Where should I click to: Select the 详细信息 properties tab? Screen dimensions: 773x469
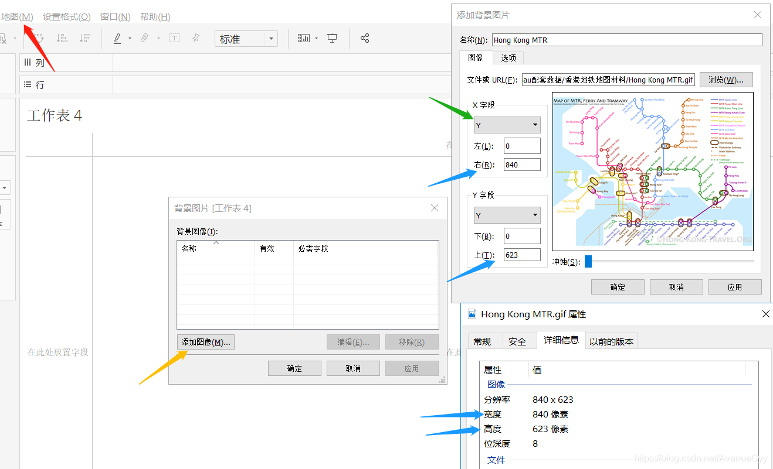[x=561, y=340]
